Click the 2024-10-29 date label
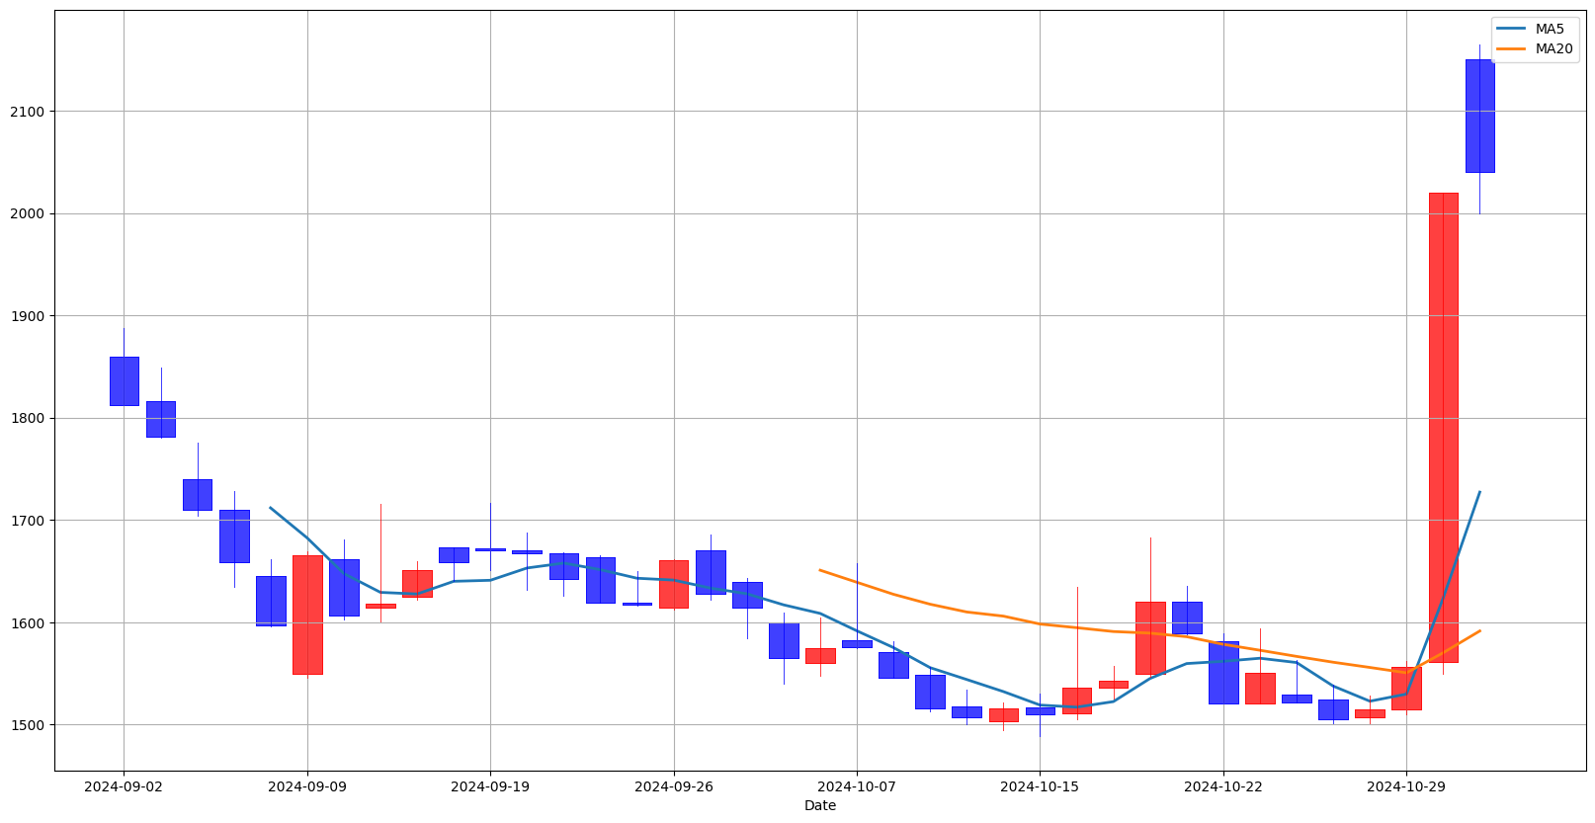The height and width of the screenshot is (823, 1595). (1406, 786)
